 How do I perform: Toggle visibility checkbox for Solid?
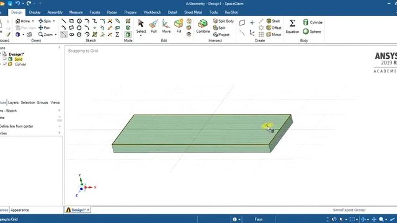click(x=5, y=59)
